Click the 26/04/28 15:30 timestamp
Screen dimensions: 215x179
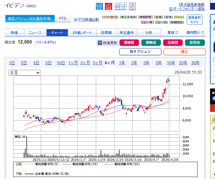188,72
